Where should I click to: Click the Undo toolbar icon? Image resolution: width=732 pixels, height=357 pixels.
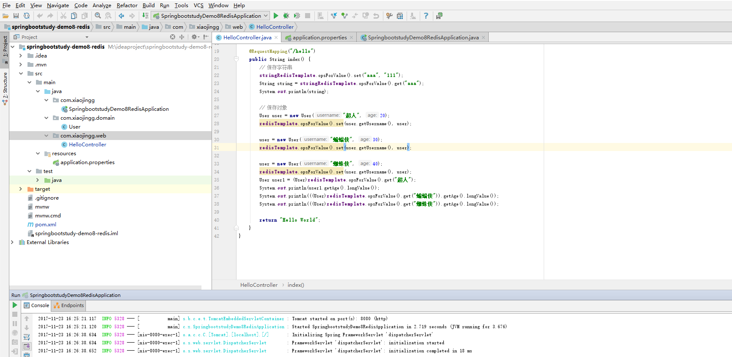pos(40,16)
